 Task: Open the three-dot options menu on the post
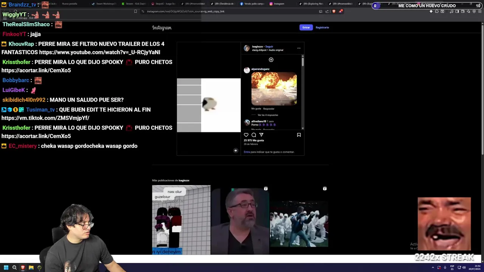(x=299, y=48)
